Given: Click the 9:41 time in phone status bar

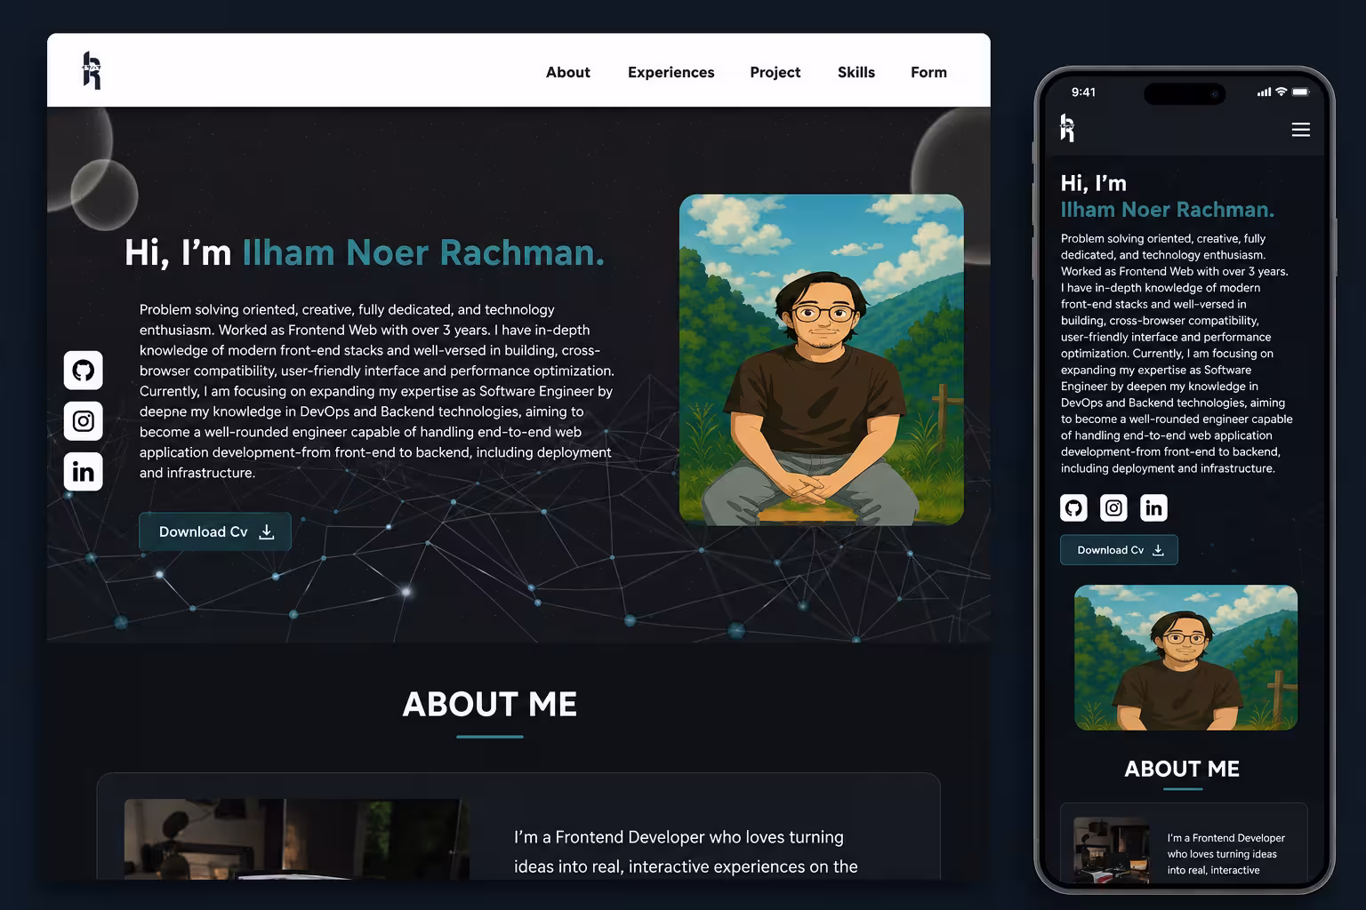Looking at the screenshot, I should (1083, 92).
